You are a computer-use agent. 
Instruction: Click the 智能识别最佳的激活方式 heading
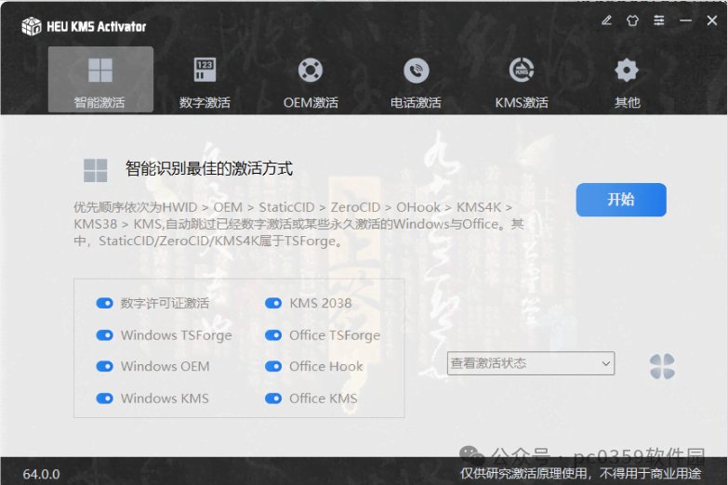click(209, 168)
